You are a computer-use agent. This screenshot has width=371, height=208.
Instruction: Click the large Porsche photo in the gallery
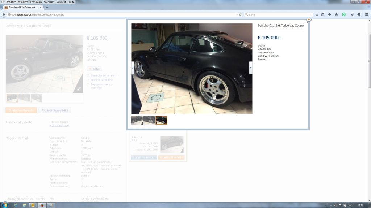[x=192, y=69]
